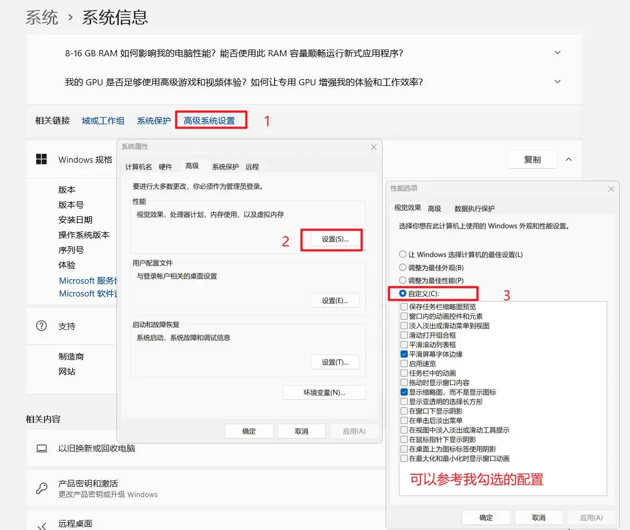
Task: Expand the 8-16 GB RAM question
Action: (558, 52)
